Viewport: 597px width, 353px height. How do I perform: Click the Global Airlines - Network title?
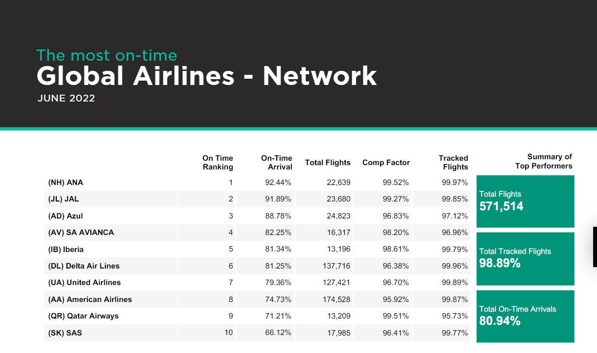click(x=207, y=76)
